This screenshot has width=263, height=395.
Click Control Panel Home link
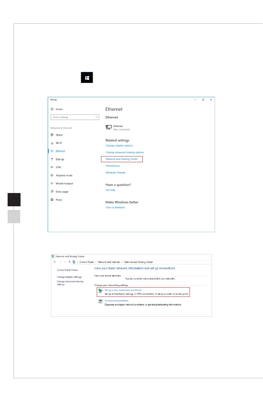(67, 270)
